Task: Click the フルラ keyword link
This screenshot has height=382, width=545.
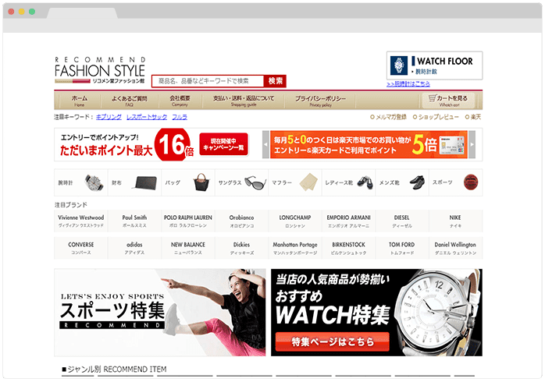Action: 180,117
